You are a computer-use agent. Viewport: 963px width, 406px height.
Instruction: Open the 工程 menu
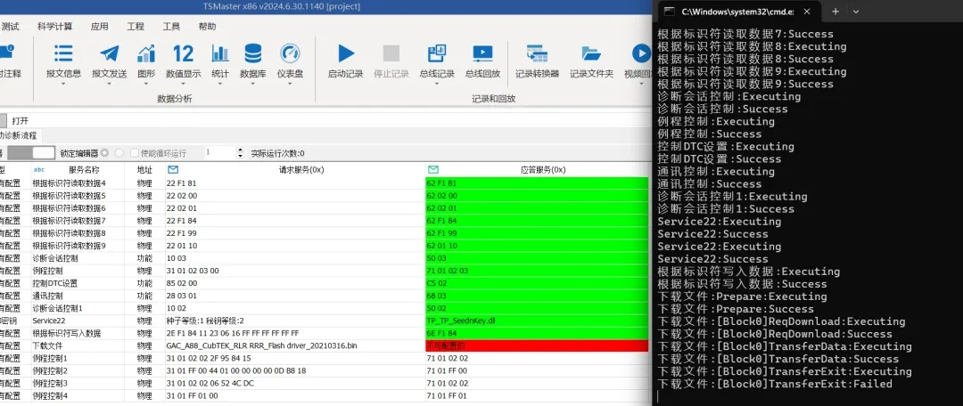(136, 27)
